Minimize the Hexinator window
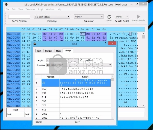This screenshot has height=130, width=153. pos(132,4)
